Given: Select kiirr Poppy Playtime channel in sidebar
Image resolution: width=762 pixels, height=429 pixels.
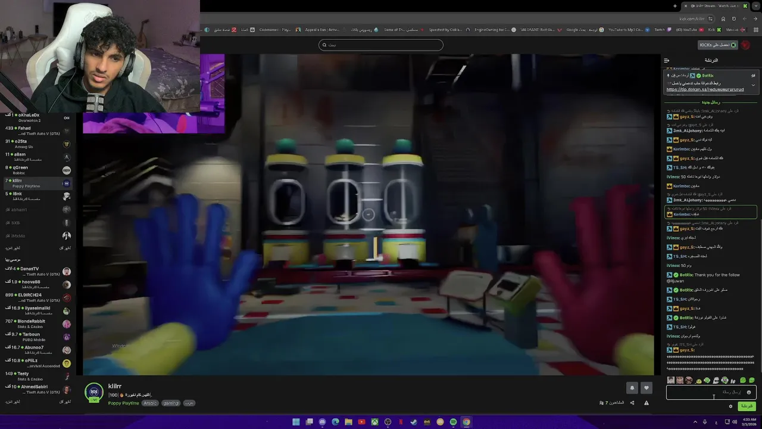Looking at the screenshot, I should [x=37, y=183].
